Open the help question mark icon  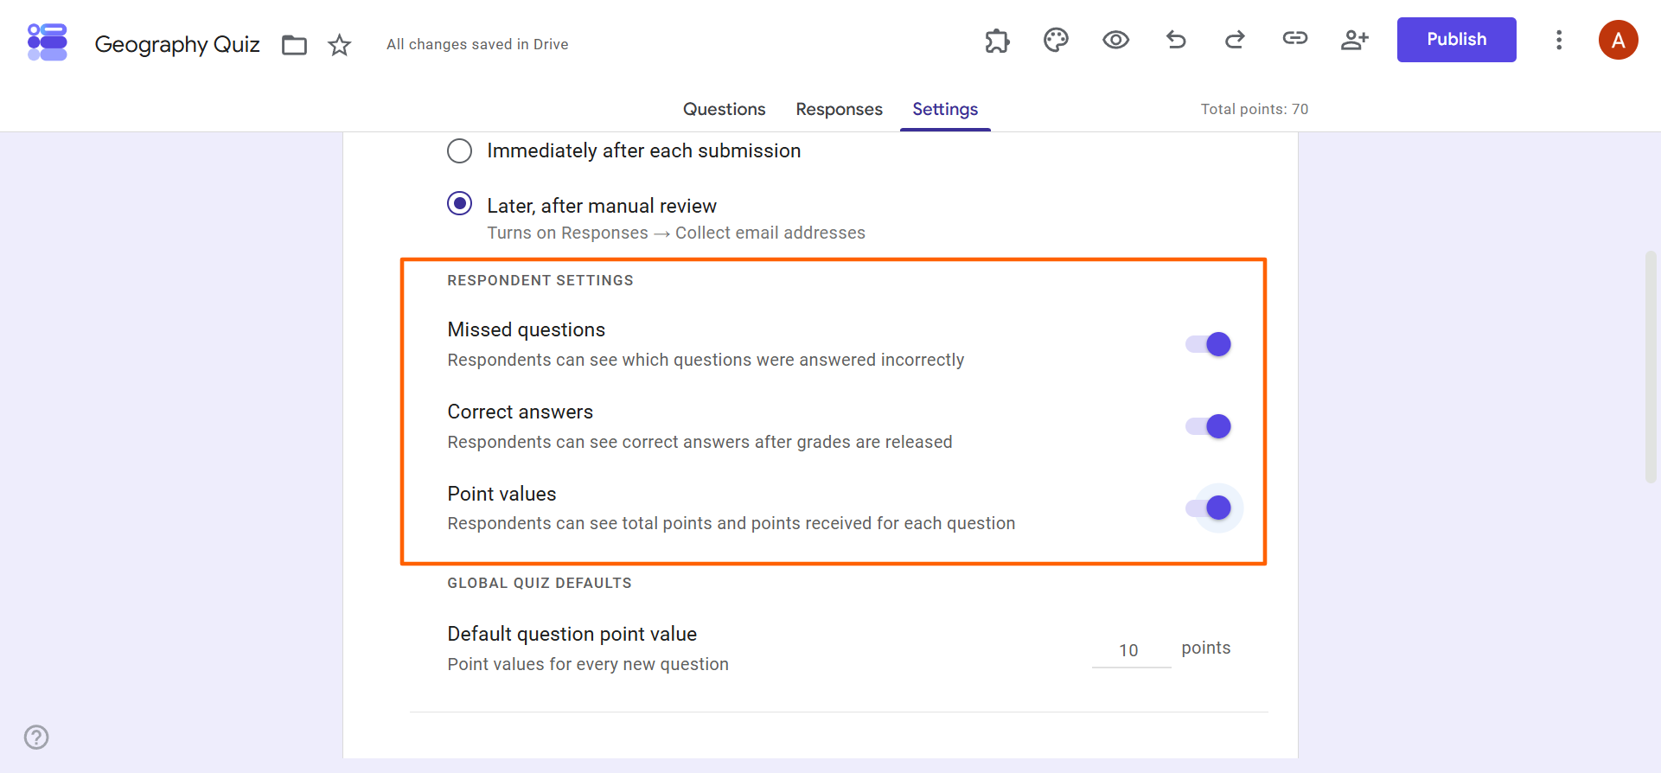click(36, 738)
